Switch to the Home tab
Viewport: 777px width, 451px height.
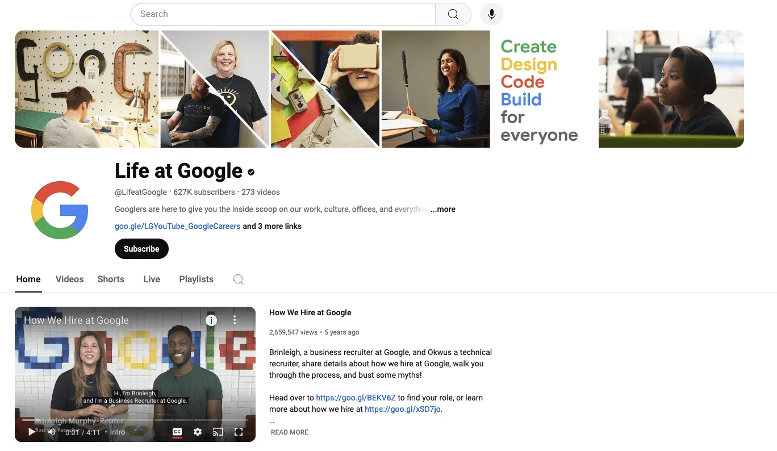coord(28,279)
